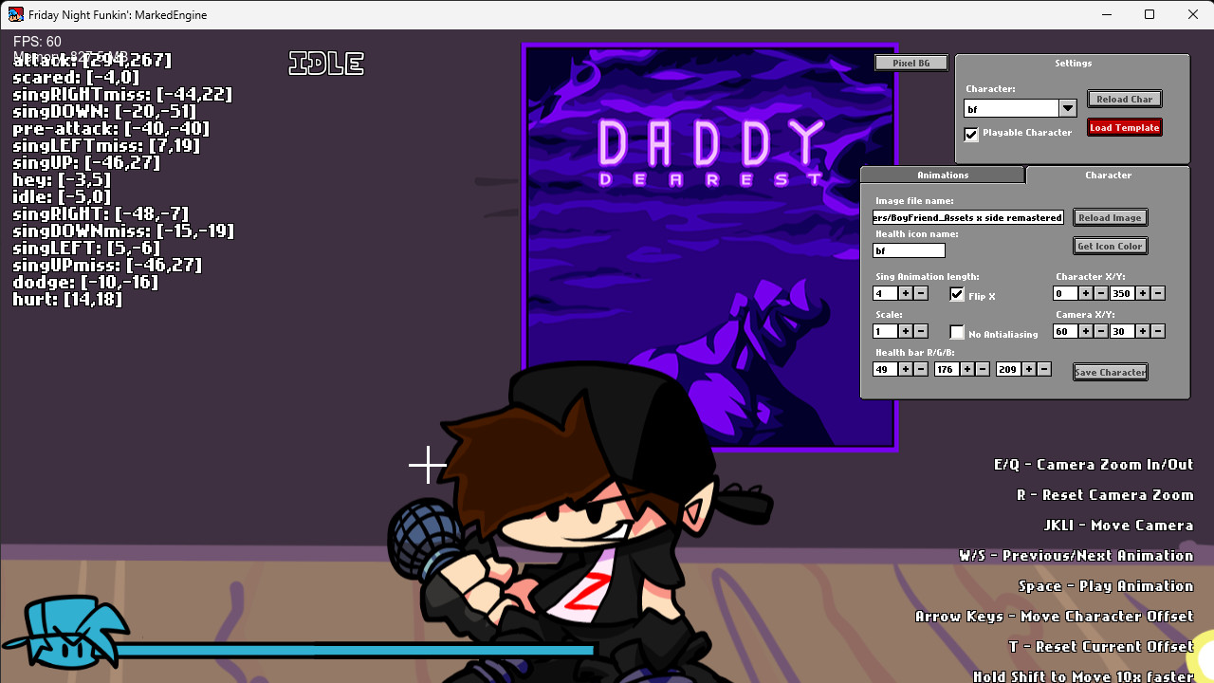Minimize the MarkedEngine window

point(1106,14)
